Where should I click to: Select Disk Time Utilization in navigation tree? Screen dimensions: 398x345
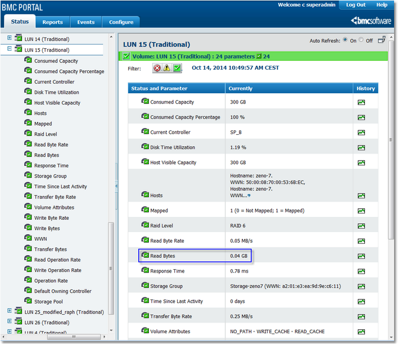(x=57, y=92)
